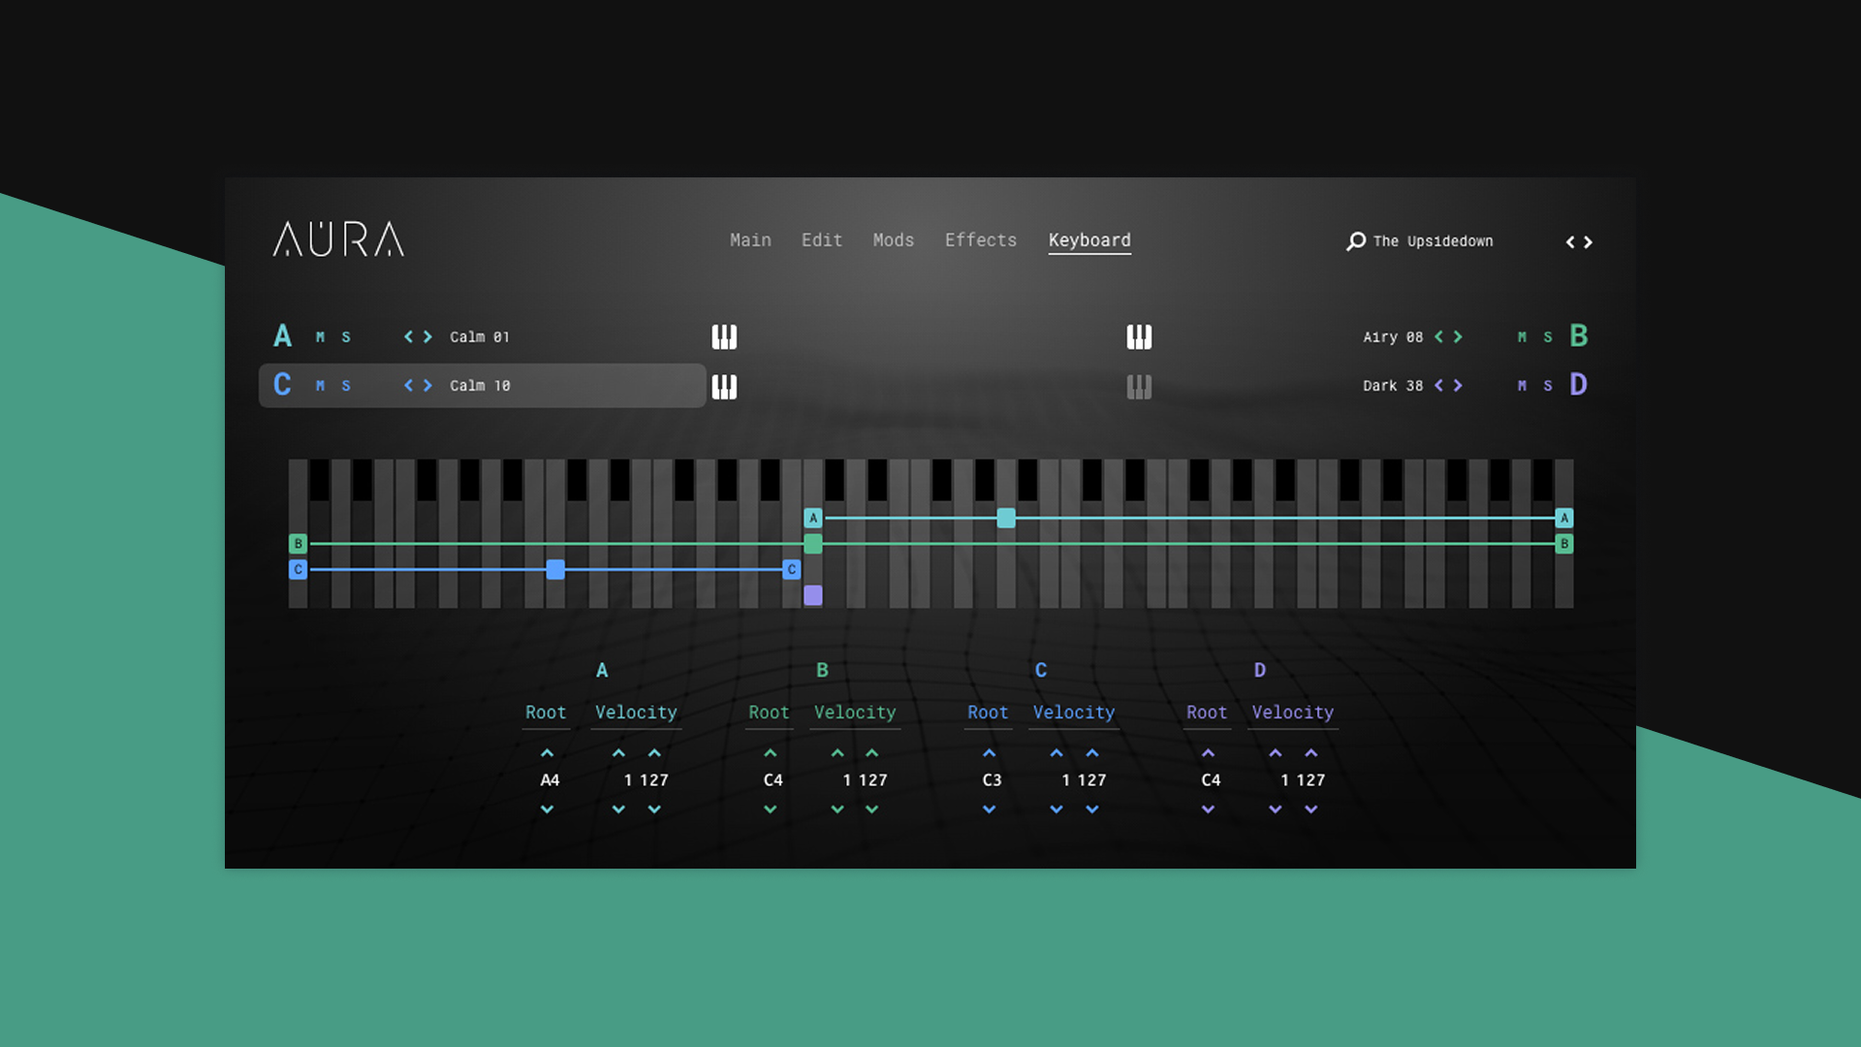Screen dimensions: 1861x1047
Task: Click next arrow to change Calm 01 preset
Action: 428,336
